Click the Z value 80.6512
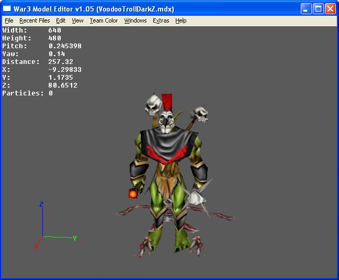The image size is (339, 280). [x=63, y=85]
